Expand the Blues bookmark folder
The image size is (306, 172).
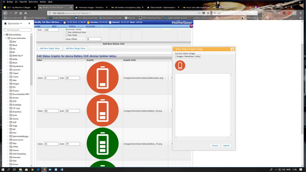(x=8, y=63)
